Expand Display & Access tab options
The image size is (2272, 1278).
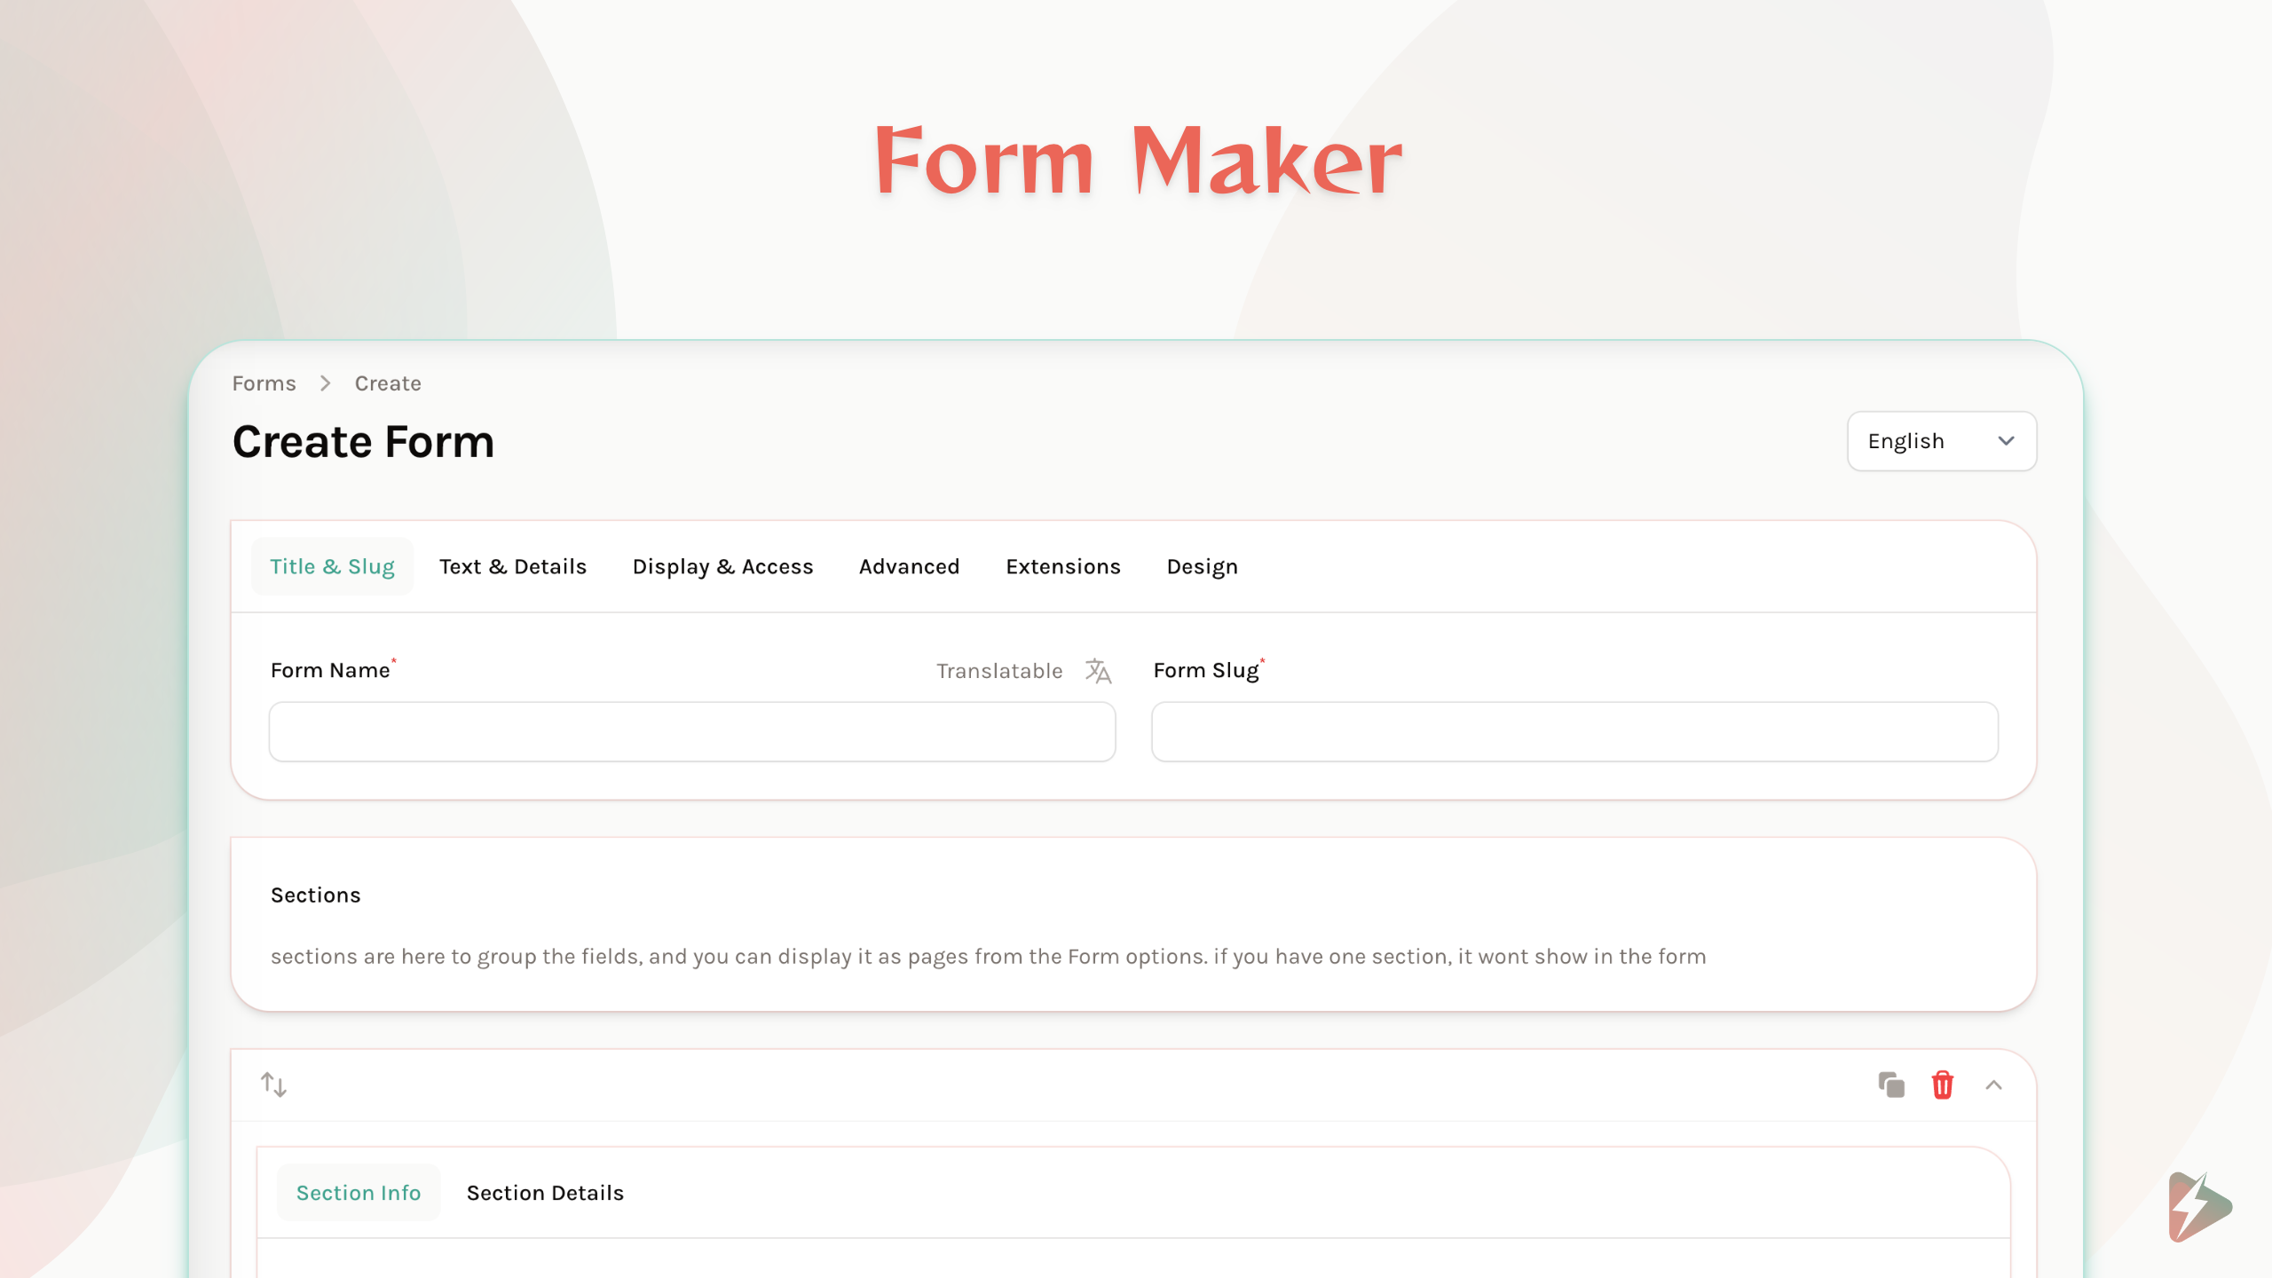[722, 564]
